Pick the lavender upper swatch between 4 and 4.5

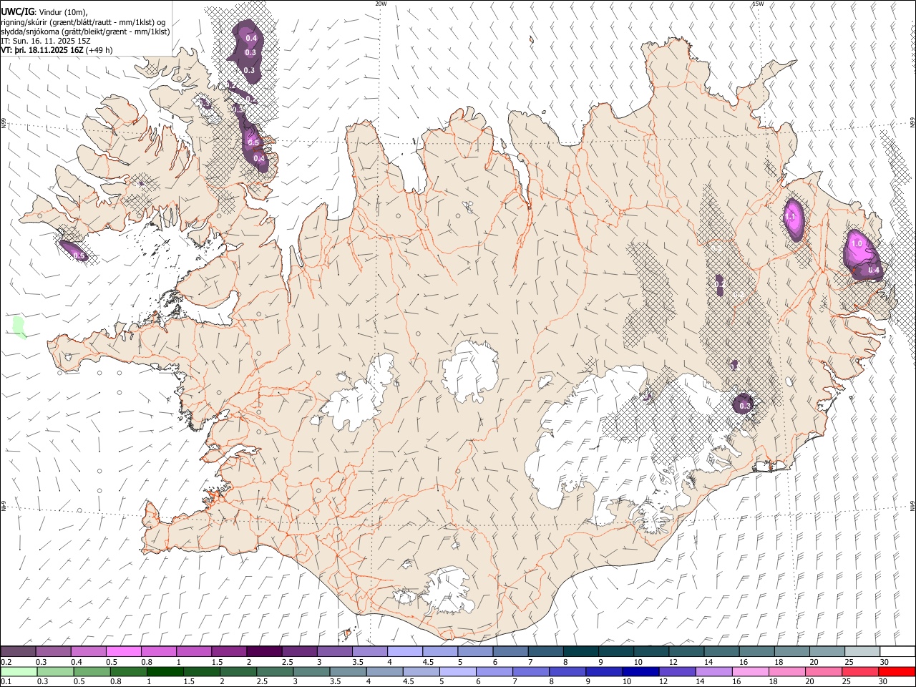(404, 651)
